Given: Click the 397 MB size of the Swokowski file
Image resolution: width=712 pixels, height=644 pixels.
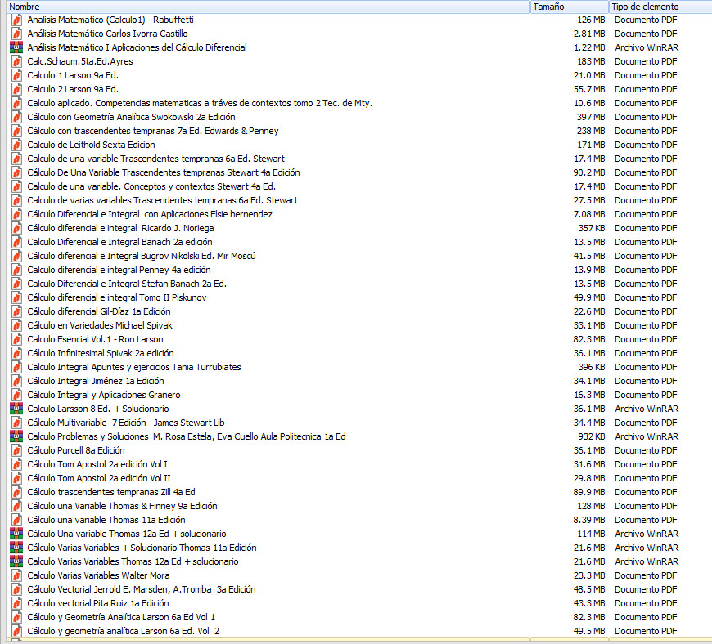Looking at the screenshot, I should click(x=591, y=117).
